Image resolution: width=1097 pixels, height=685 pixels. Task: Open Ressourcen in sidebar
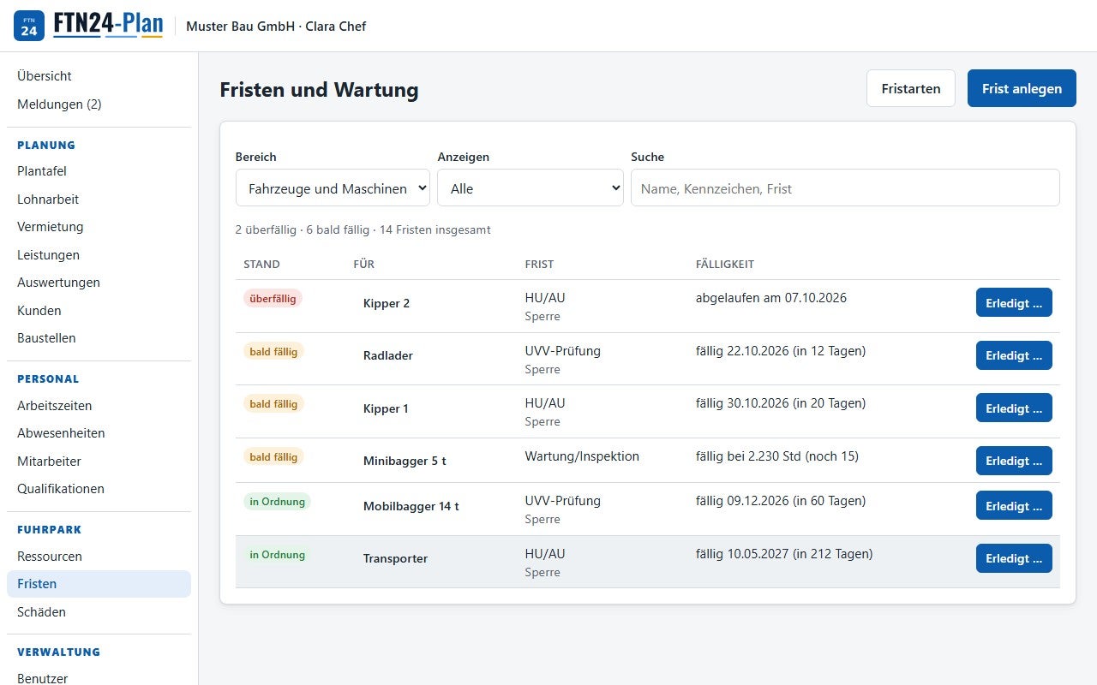pyautogui.click(x=99, y=557)
